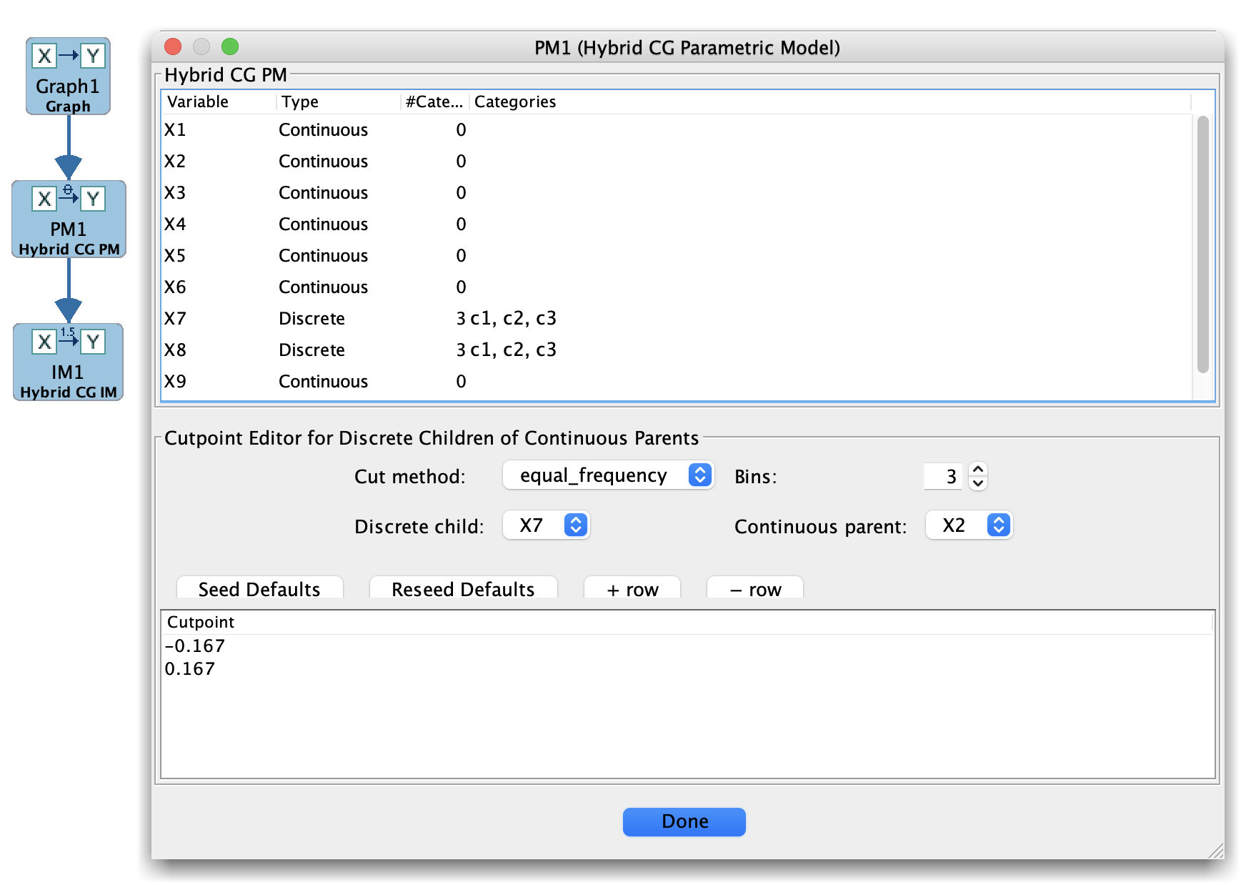This screenshot has width=1256, height=885.
Task: Click the Variable column header
Action: coord(219,102)
